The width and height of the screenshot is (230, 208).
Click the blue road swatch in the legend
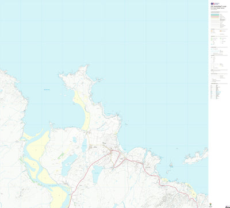215,14
